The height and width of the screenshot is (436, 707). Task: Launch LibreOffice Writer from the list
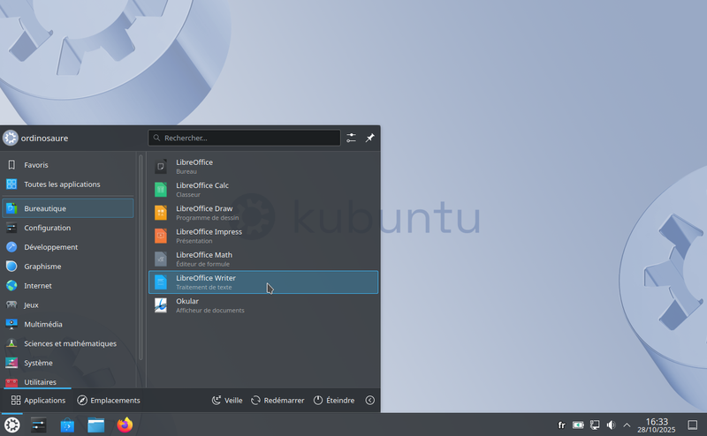(x=263, y=282)
